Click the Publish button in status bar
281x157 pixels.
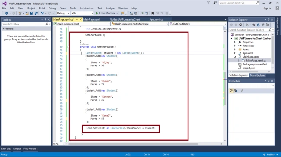click(271, 154)
